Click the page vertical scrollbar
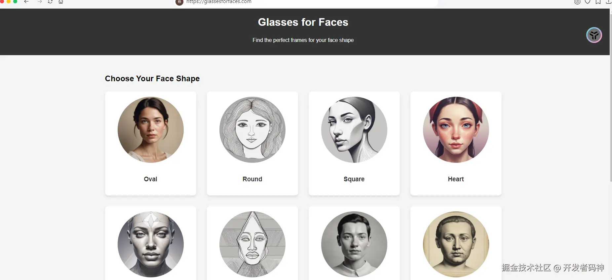The height and width of the screenshot is (280, 612). pos(611,99)
